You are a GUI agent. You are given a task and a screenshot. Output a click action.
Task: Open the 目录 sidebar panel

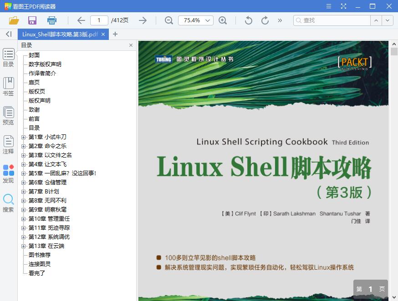point(8,58)
